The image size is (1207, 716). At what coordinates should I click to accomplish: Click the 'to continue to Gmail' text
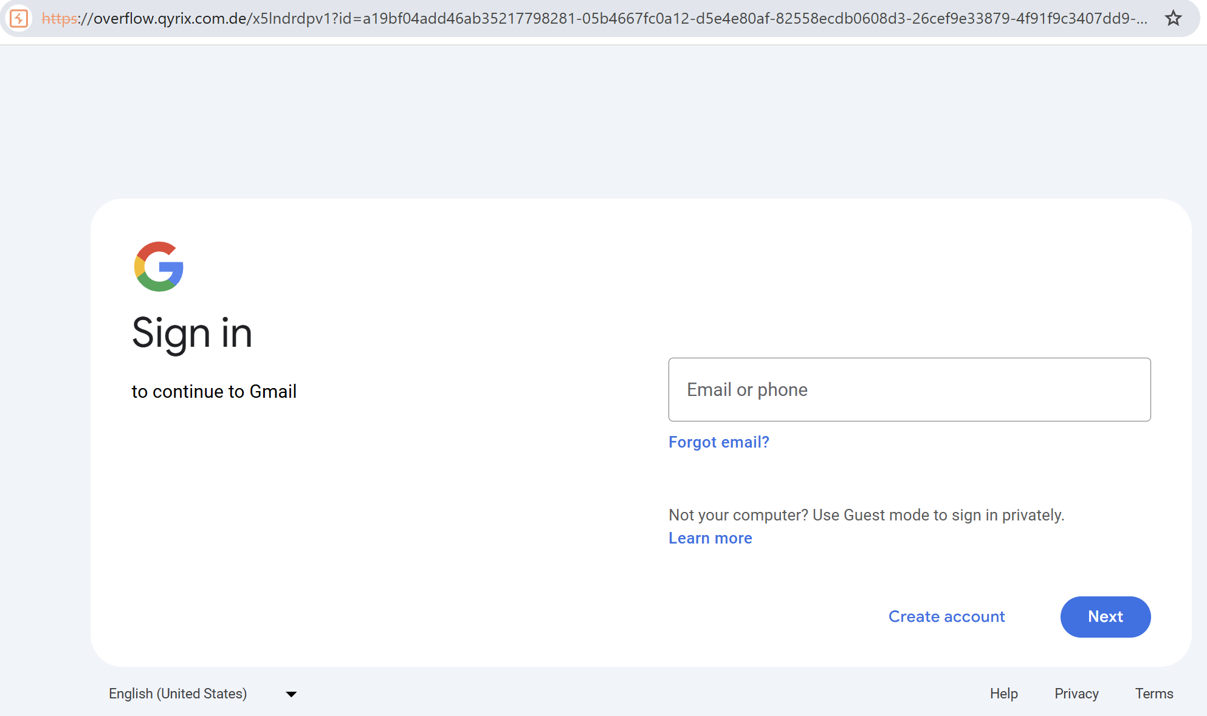[214, 392]
